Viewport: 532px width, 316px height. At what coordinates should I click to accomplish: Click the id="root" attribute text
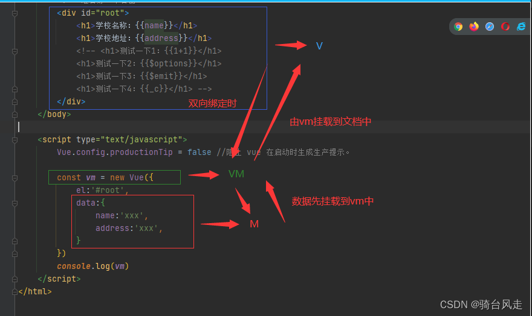(102, 13)
